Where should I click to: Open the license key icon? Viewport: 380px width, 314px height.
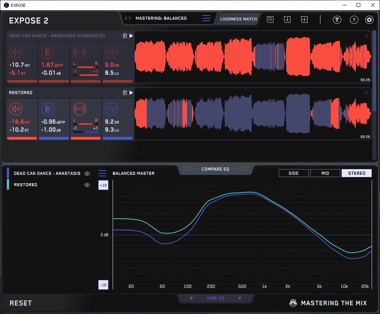tap(337, 20)
